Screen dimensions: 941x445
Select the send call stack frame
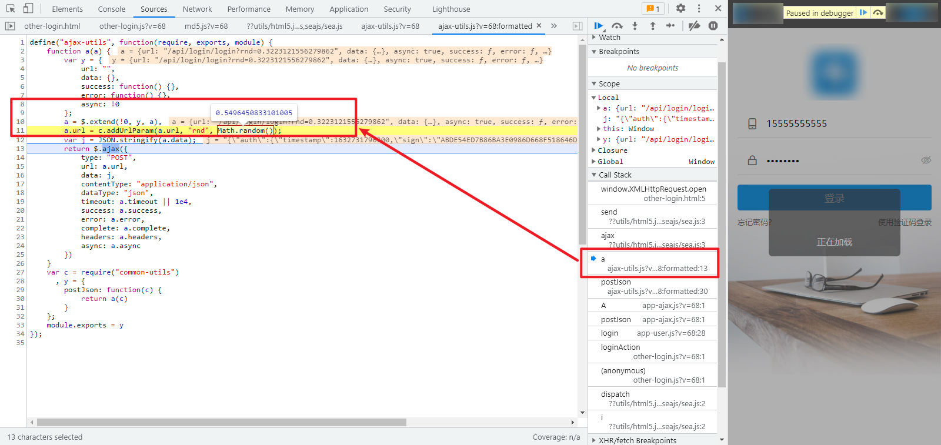coord(653,216)
